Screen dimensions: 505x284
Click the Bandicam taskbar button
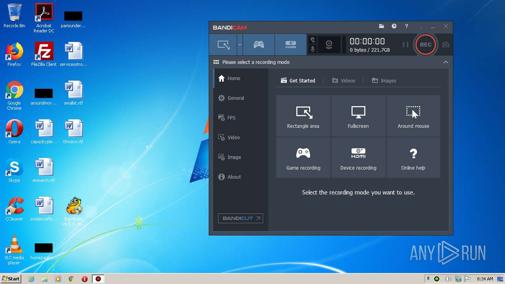(x=98, y=279)
